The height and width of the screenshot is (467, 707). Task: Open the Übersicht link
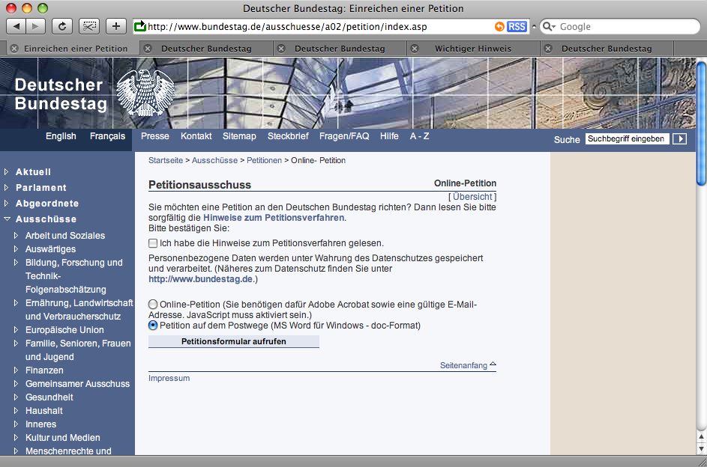(472, 197)
